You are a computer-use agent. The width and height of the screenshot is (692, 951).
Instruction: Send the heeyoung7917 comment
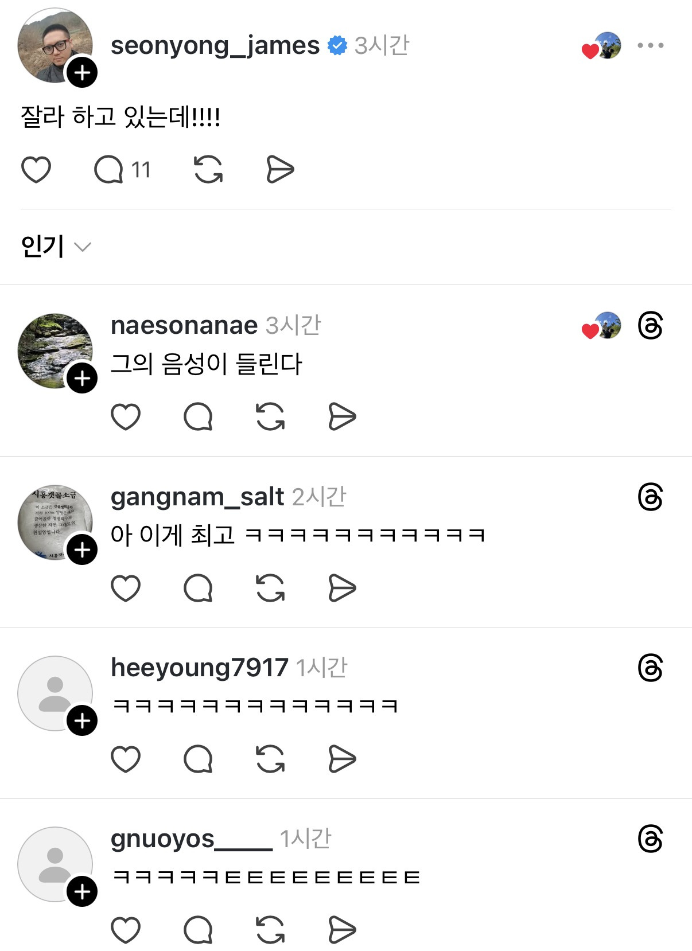343,759
